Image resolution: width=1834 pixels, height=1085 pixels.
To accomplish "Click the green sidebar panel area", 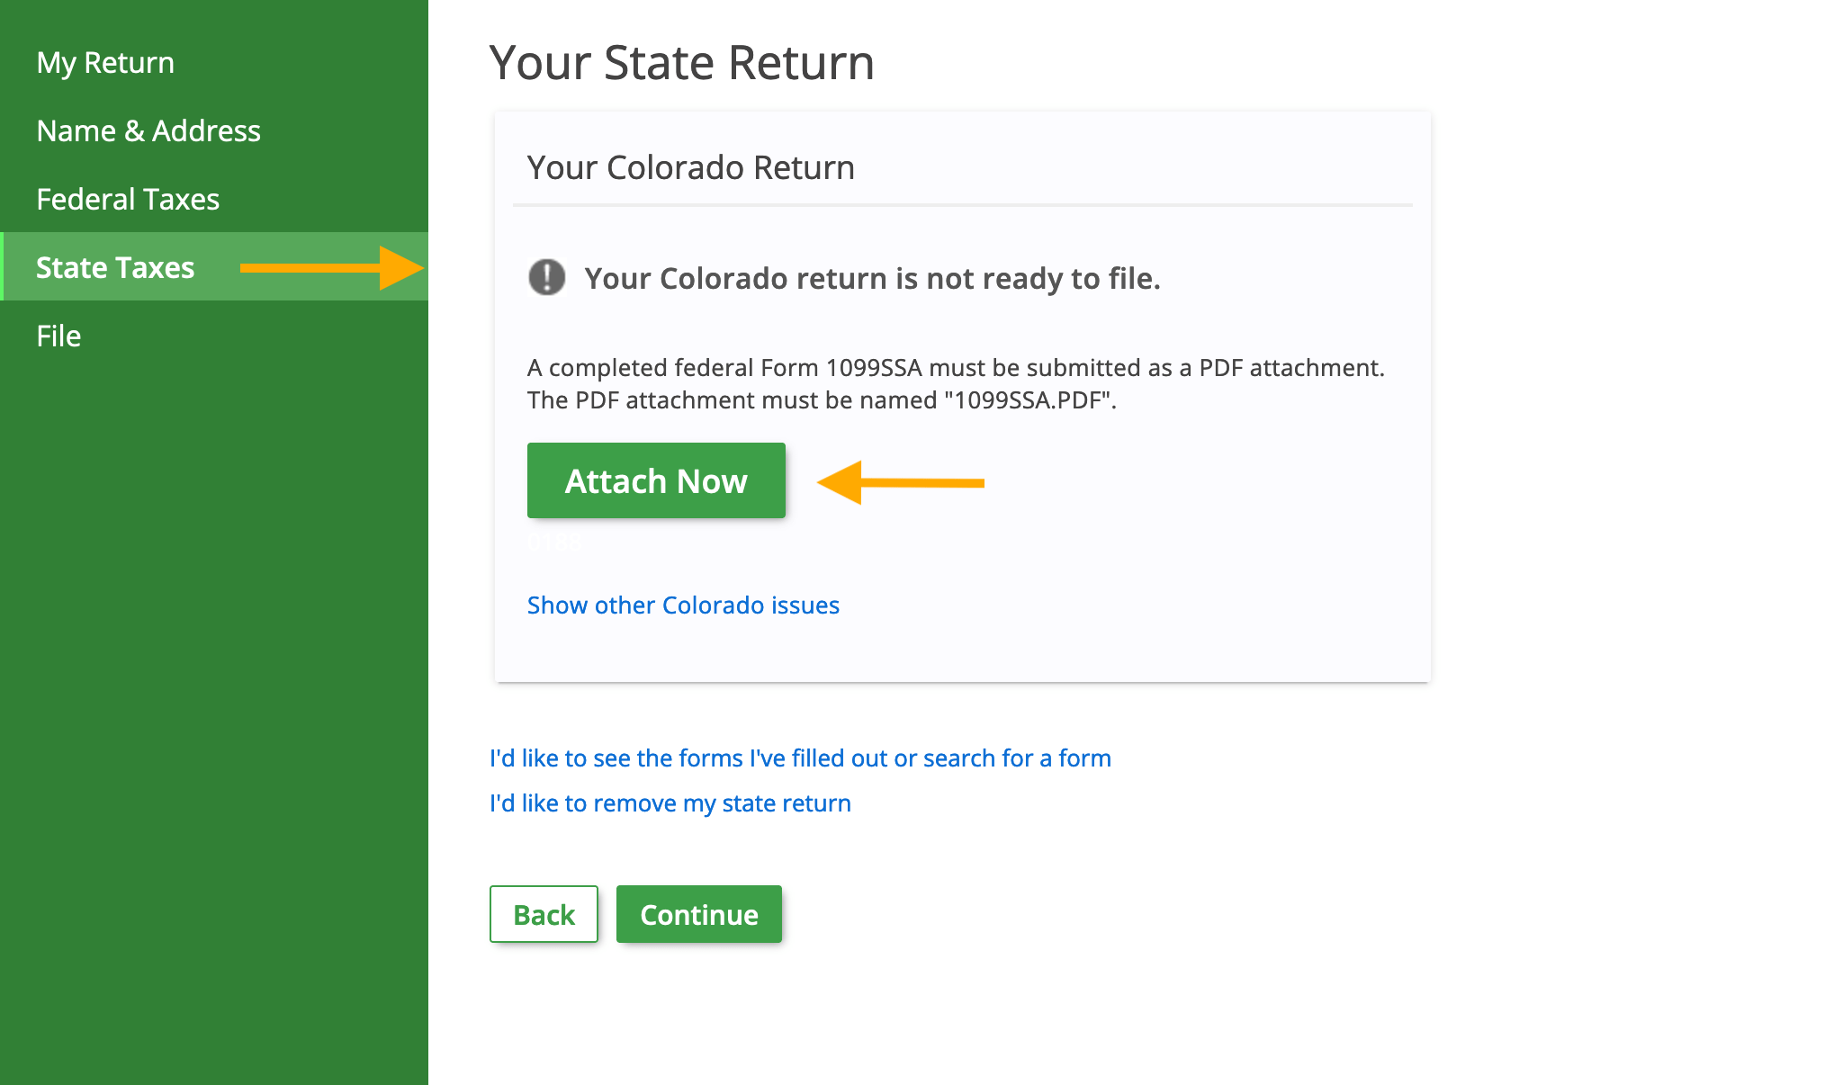I will [217, 542].
